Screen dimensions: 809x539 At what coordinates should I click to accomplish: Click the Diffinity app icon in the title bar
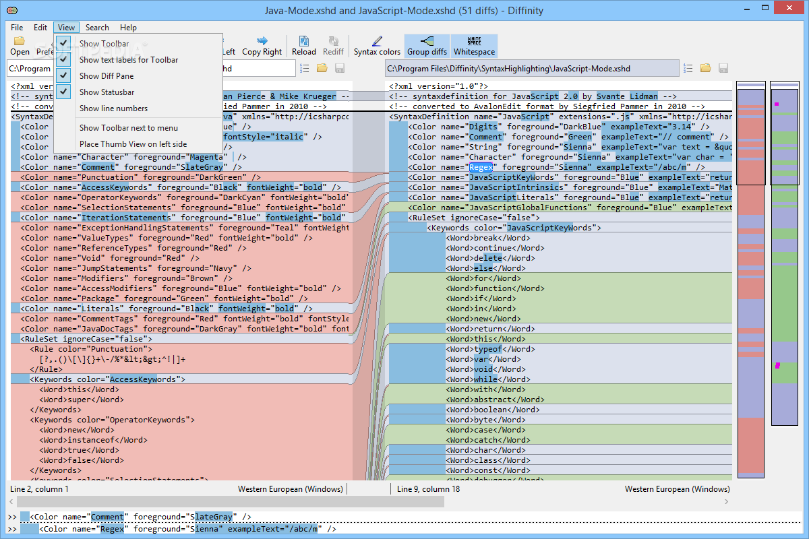(13, 10)
